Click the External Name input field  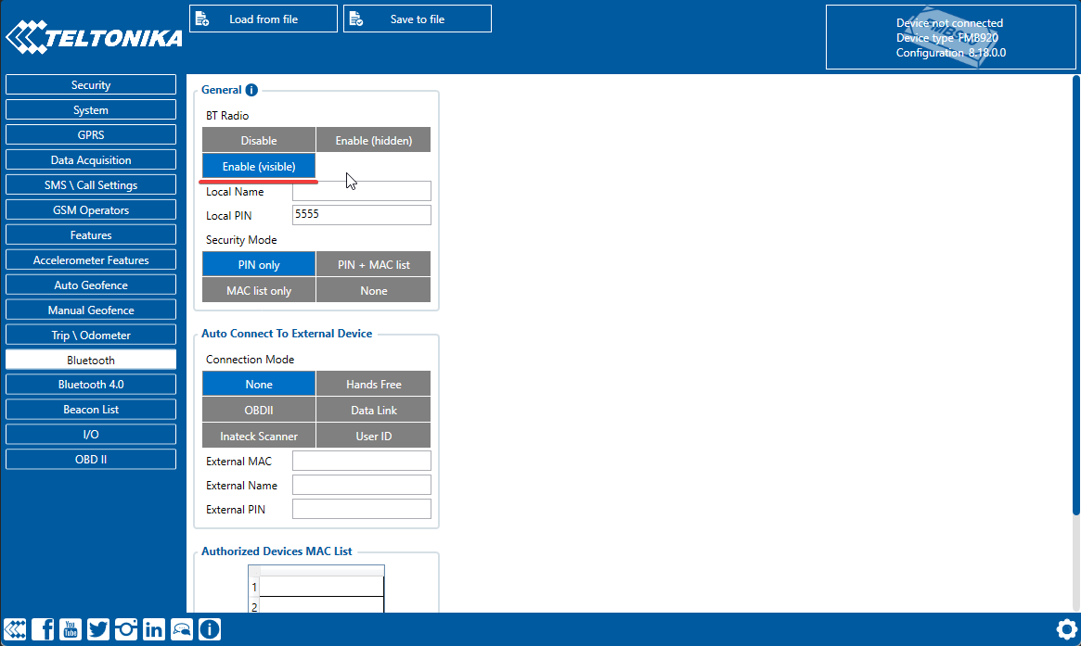(x=361, y=485)
